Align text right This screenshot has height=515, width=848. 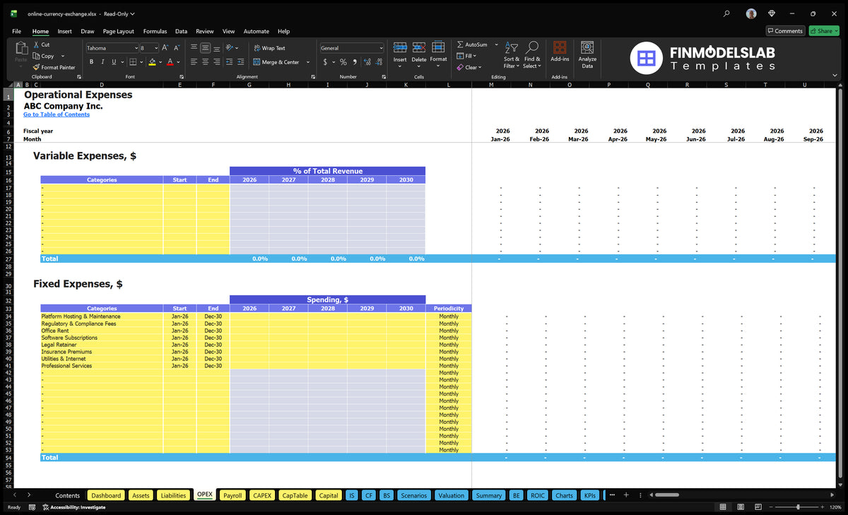pos(216,62)
